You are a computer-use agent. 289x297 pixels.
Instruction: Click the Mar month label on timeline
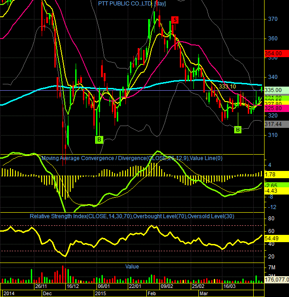[204, 293]
